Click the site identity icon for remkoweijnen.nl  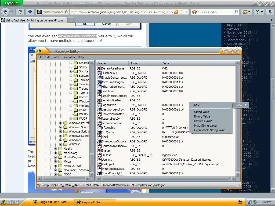click(x=39, y=12)
